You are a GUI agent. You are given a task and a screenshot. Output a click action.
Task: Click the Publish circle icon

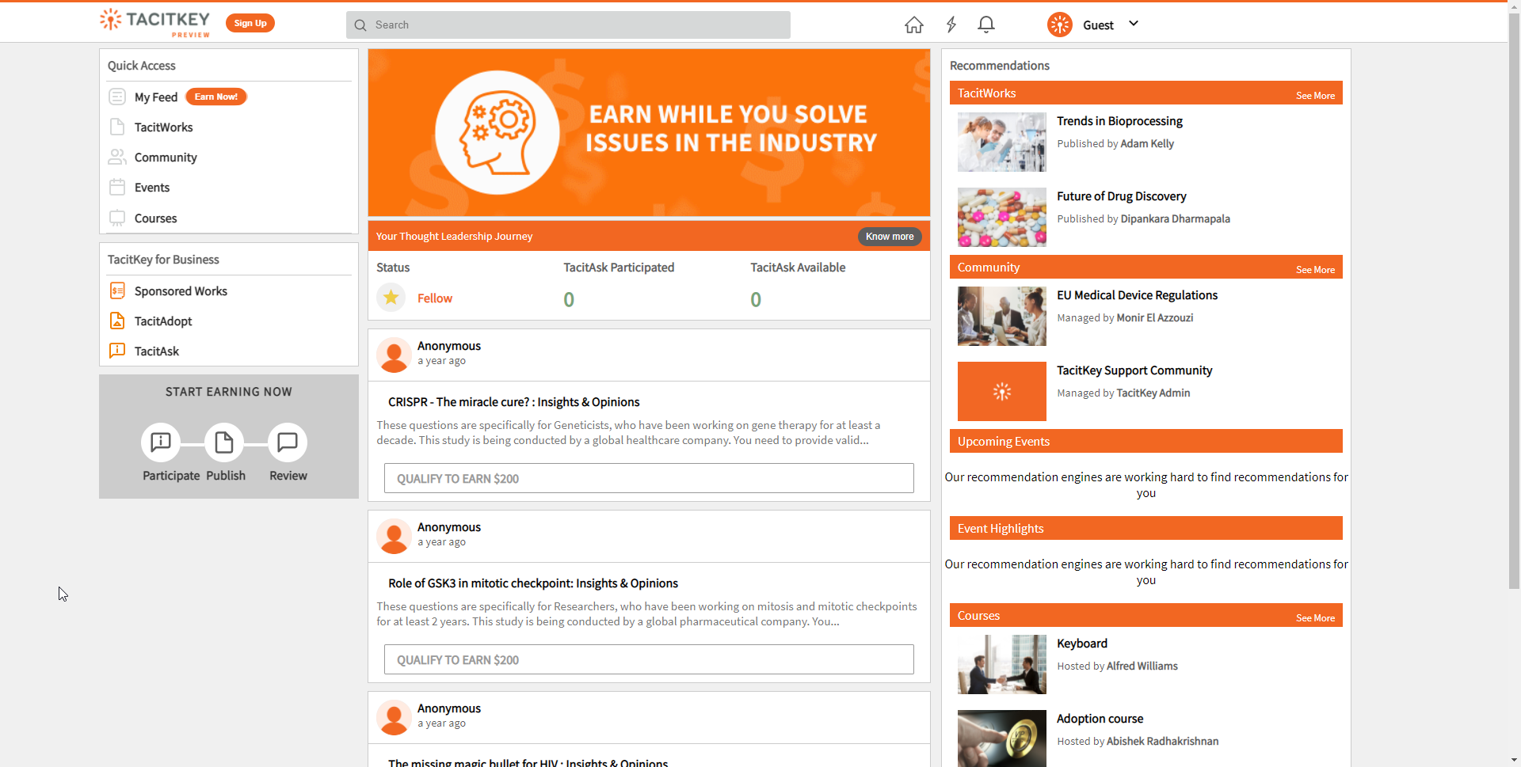click(x=224, y=442)
